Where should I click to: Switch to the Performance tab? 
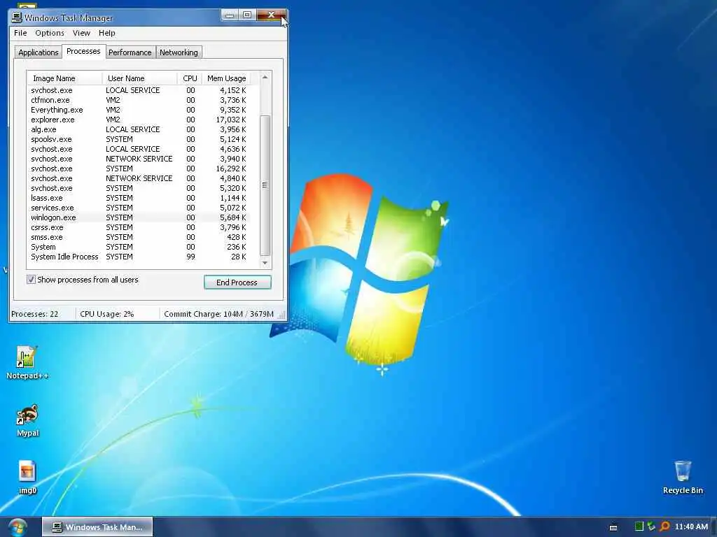130,52
